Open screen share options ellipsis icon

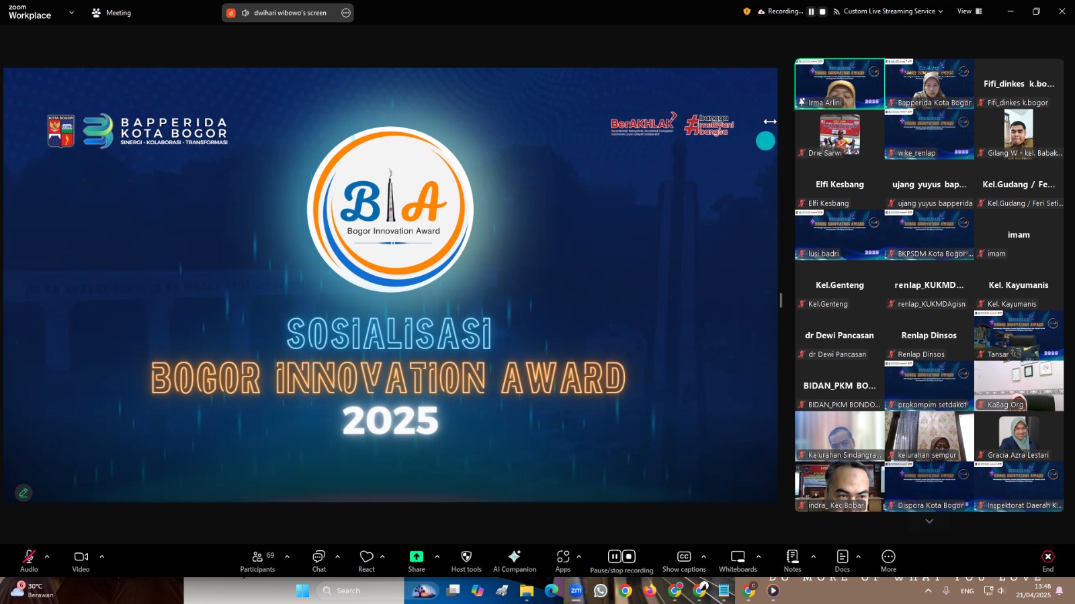click(346, 13)
